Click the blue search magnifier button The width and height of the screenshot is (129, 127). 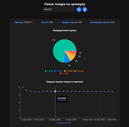[x=79, y=9]
